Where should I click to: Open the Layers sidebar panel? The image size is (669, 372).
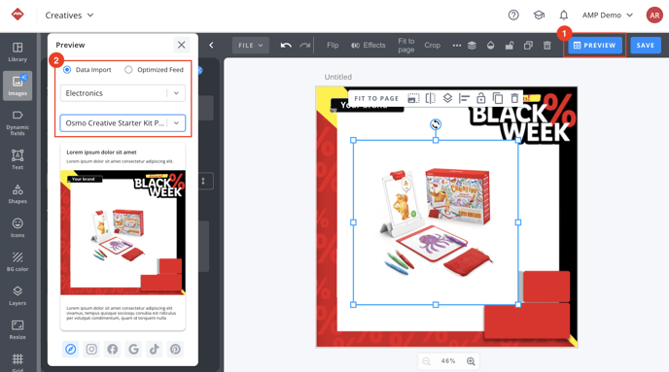pyautogui.click(x=18, y=295)
